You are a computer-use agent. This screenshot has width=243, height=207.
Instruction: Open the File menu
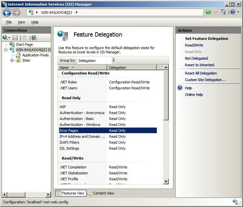[9, 22]
